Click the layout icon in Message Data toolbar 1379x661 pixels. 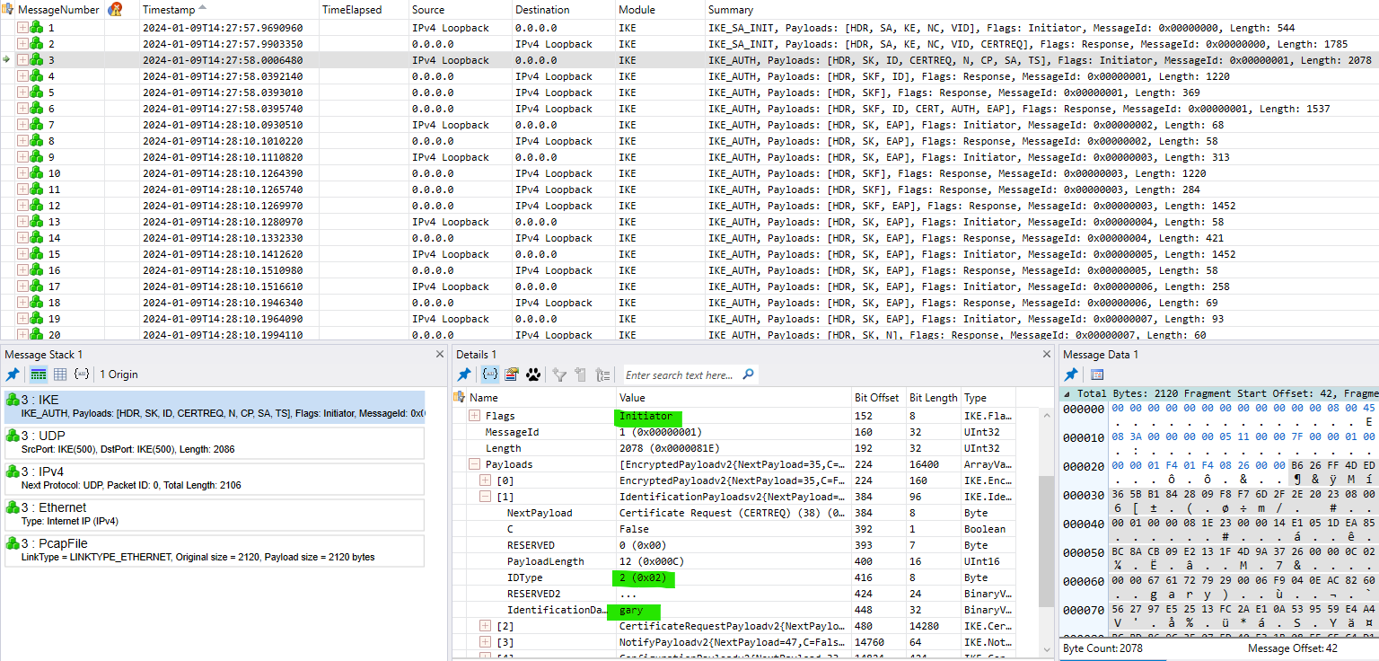(1097, 375)
